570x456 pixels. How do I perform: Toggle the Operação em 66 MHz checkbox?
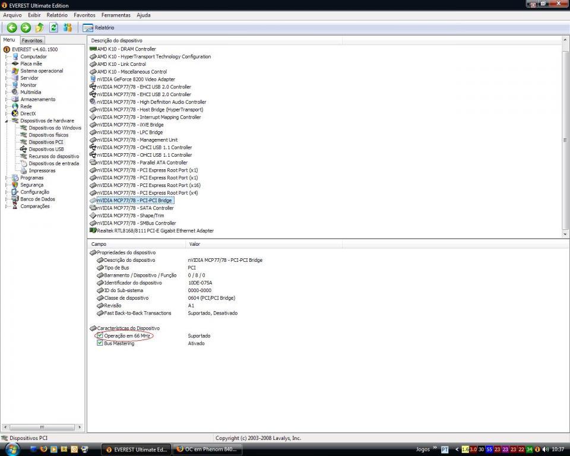click(x=100, y=335)
